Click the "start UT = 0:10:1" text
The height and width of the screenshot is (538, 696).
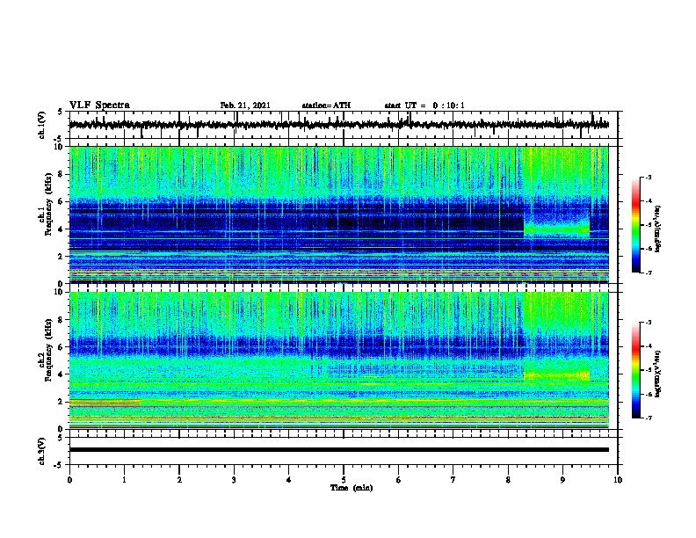(x=424, y=105)
